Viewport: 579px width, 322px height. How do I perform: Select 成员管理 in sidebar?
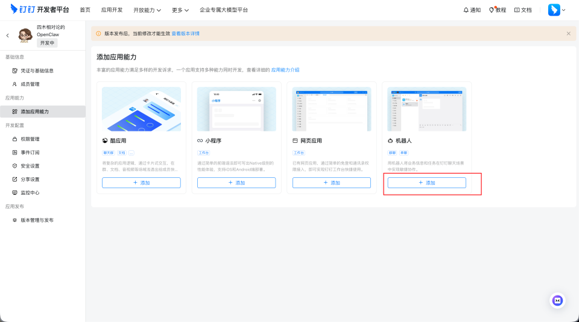(43, 84)
